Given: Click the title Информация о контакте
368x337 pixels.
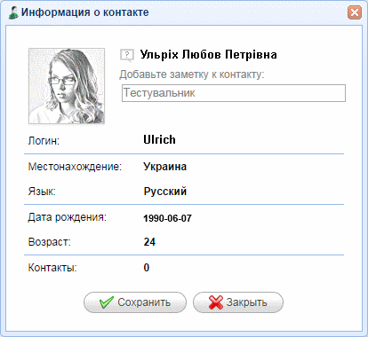Looking at the screenshot, I should tap(85, 12).
